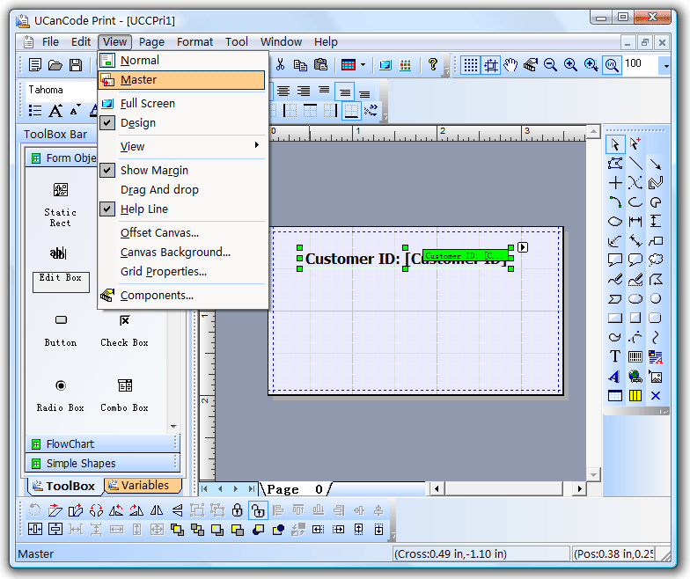The height and width of the screenshot is (579, 690).
Task: Click the Save floppy disk icon
Action: click(76, 65)
